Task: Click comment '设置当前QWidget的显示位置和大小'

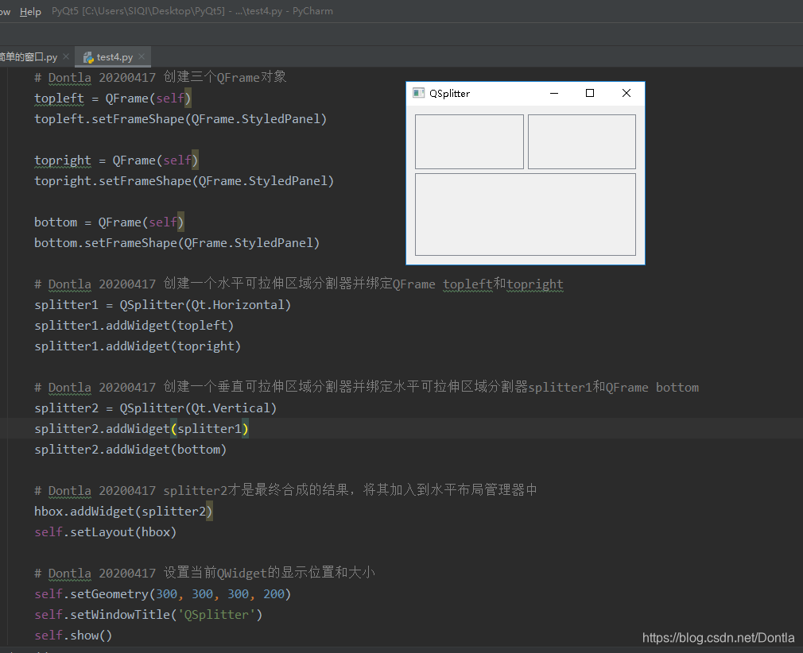Action: [x=204, y=573]
